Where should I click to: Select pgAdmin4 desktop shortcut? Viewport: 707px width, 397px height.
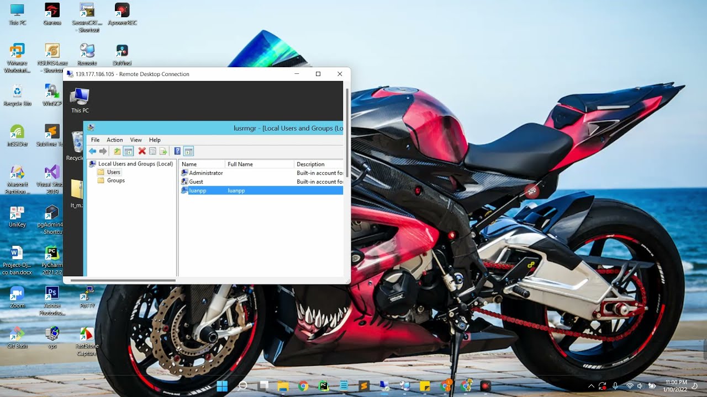click(x=52, y=220)
